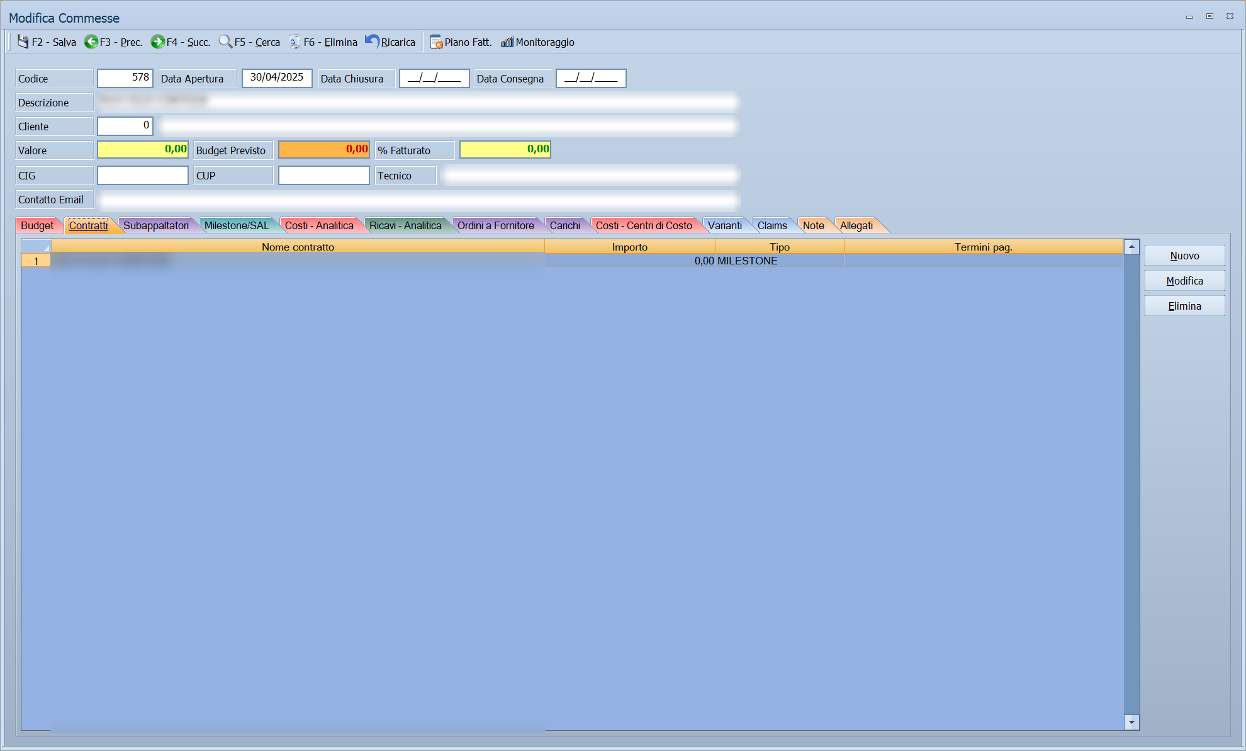This screenshot has height=751, width=1246.
Task: Click the Termini pag. column header
Action: (x=983, y=247)
